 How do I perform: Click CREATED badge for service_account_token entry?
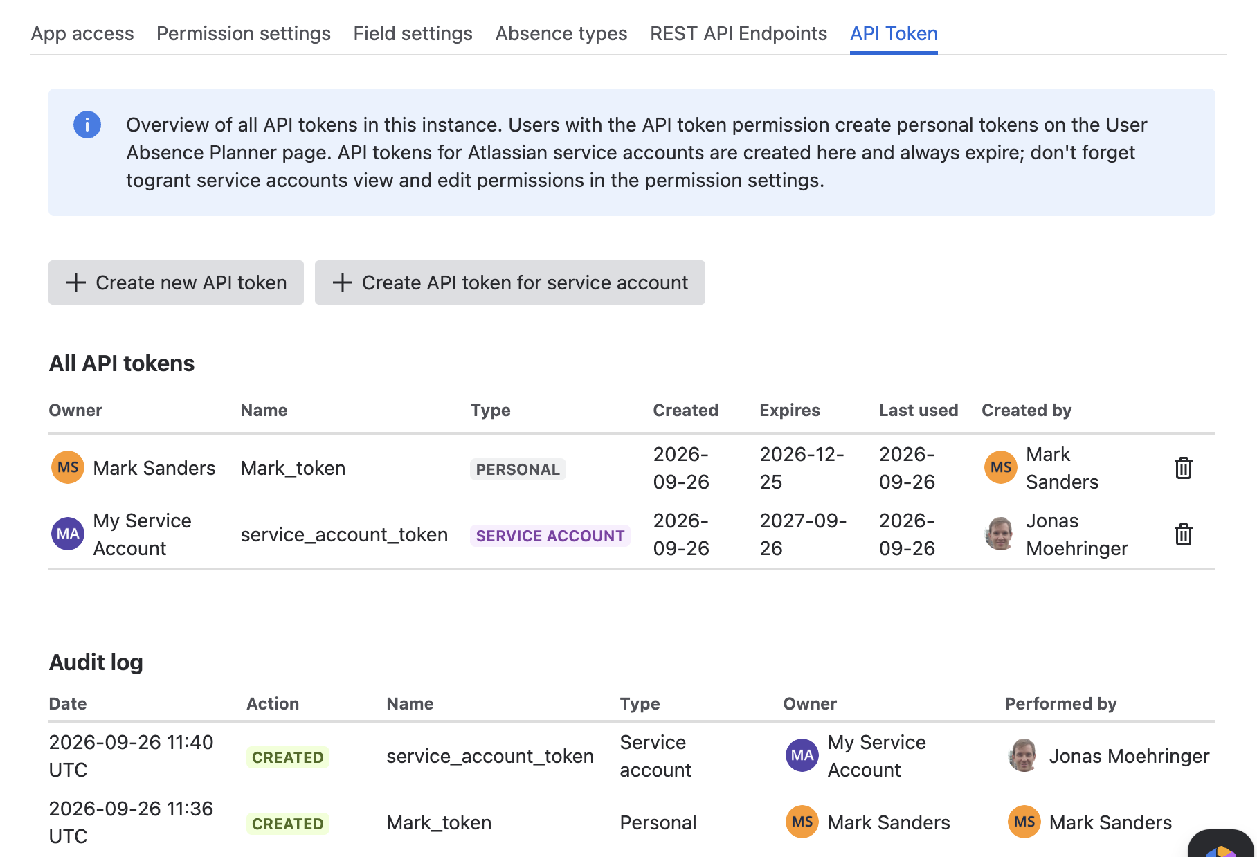(287, 757)
